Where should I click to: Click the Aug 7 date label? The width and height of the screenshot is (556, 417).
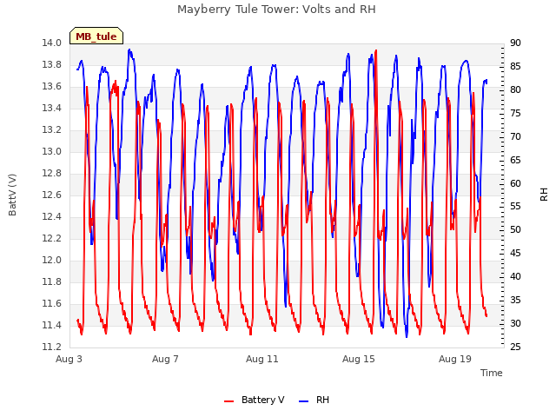click(x=165, y=359)
